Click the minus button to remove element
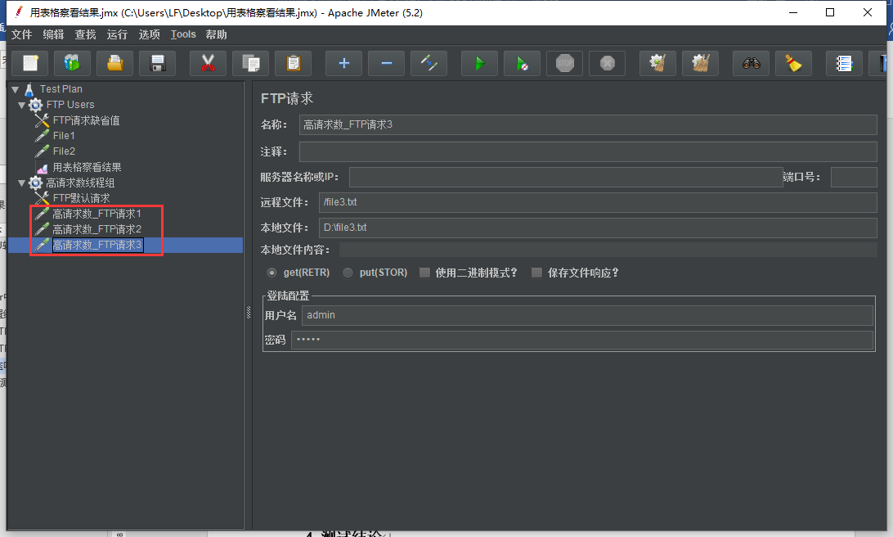 [x=385, y=63]
